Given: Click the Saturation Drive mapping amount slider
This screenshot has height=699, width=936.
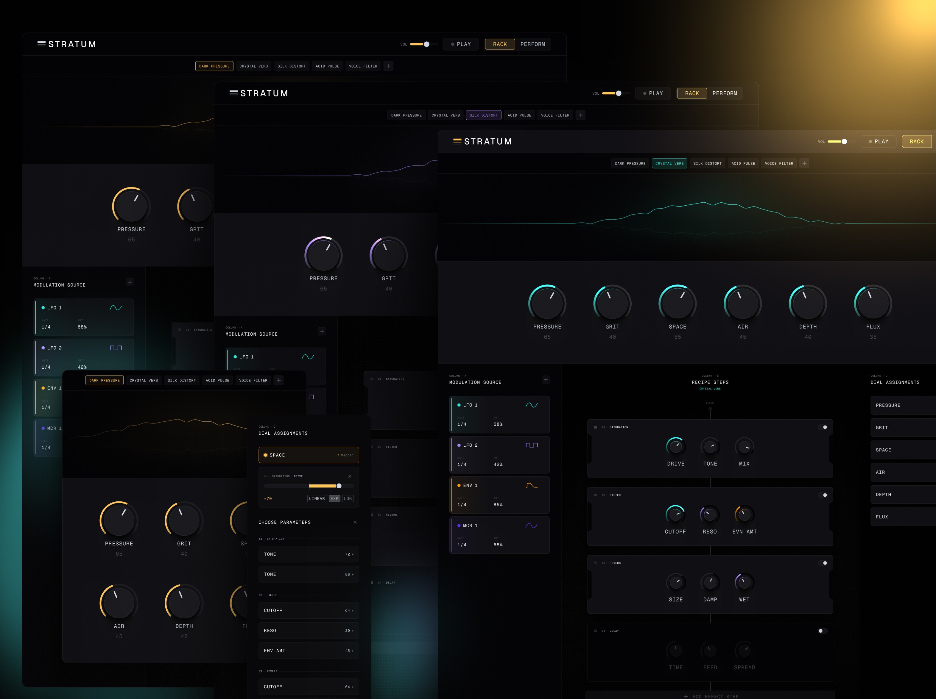Looking at the screenshot, I should click(x=309, y=486).
